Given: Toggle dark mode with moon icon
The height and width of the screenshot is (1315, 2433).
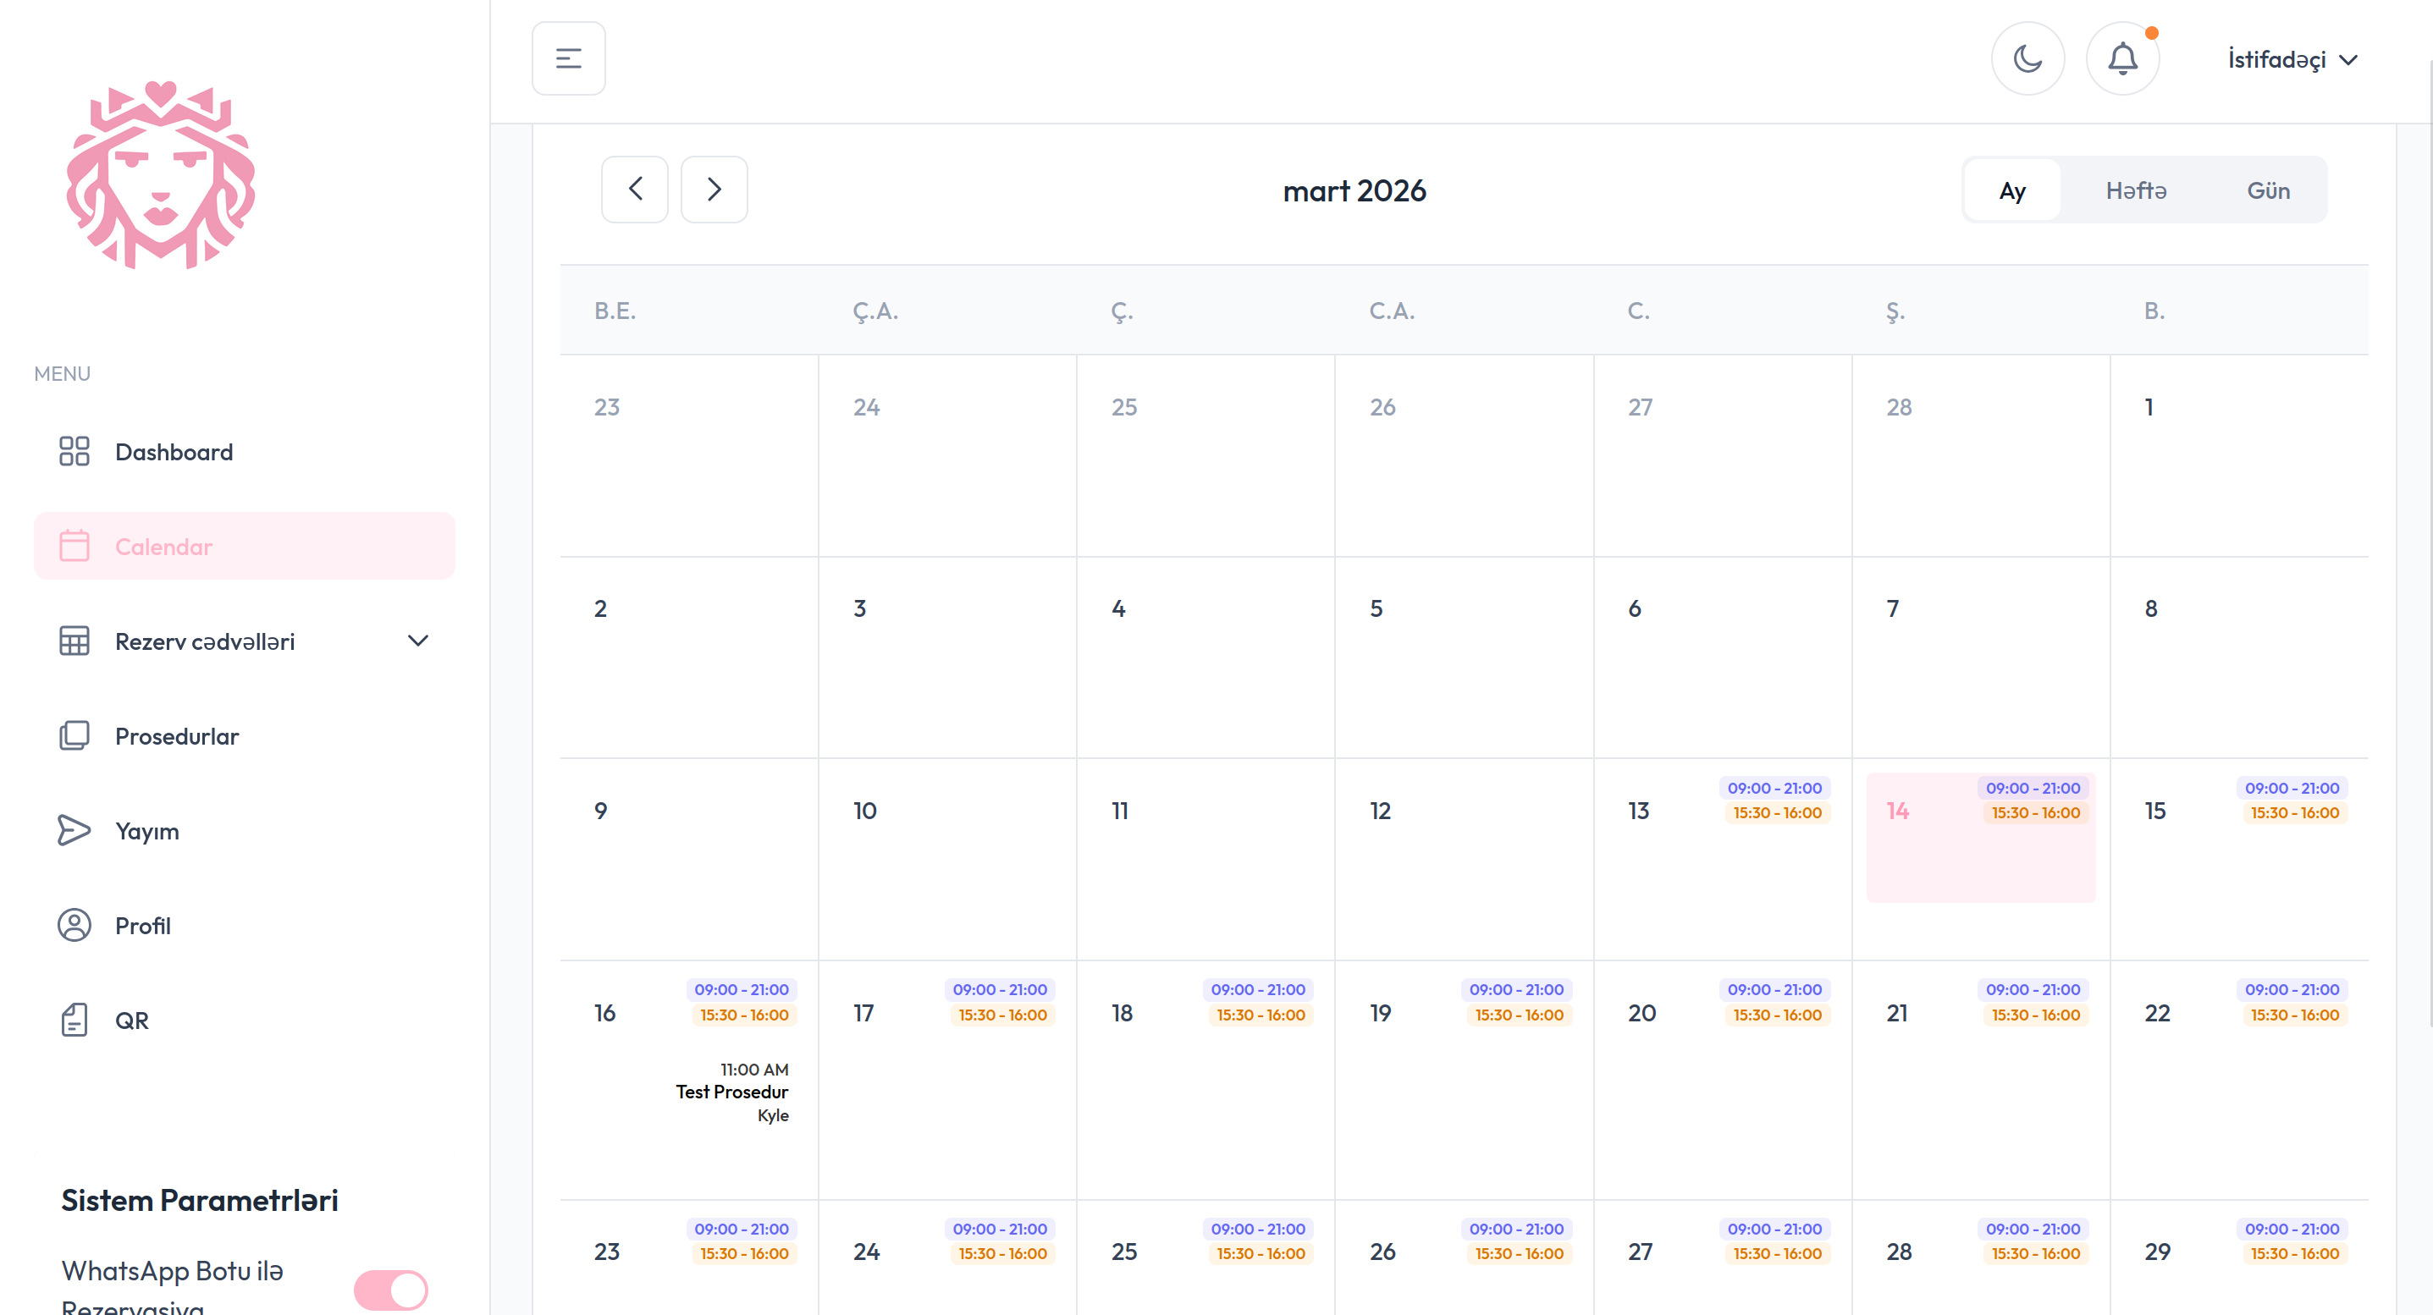Looking at the screenshot, I should [x=2027, y=58].
